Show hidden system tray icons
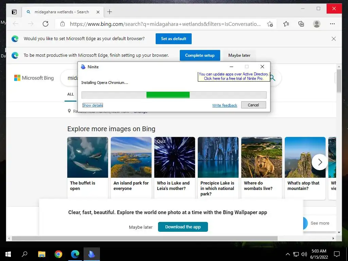Screen dimensions: 348x261 288,254
